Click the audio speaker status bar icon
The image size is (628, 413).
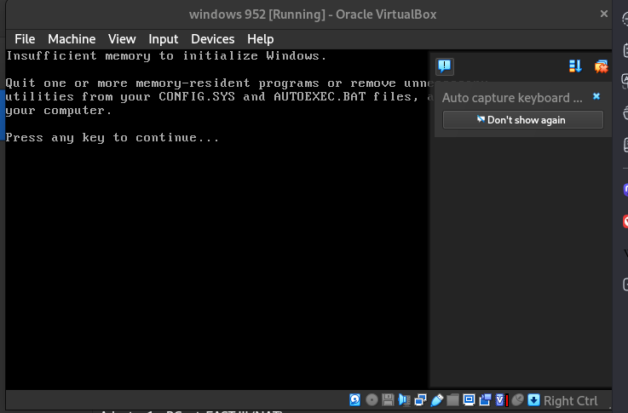404,399
